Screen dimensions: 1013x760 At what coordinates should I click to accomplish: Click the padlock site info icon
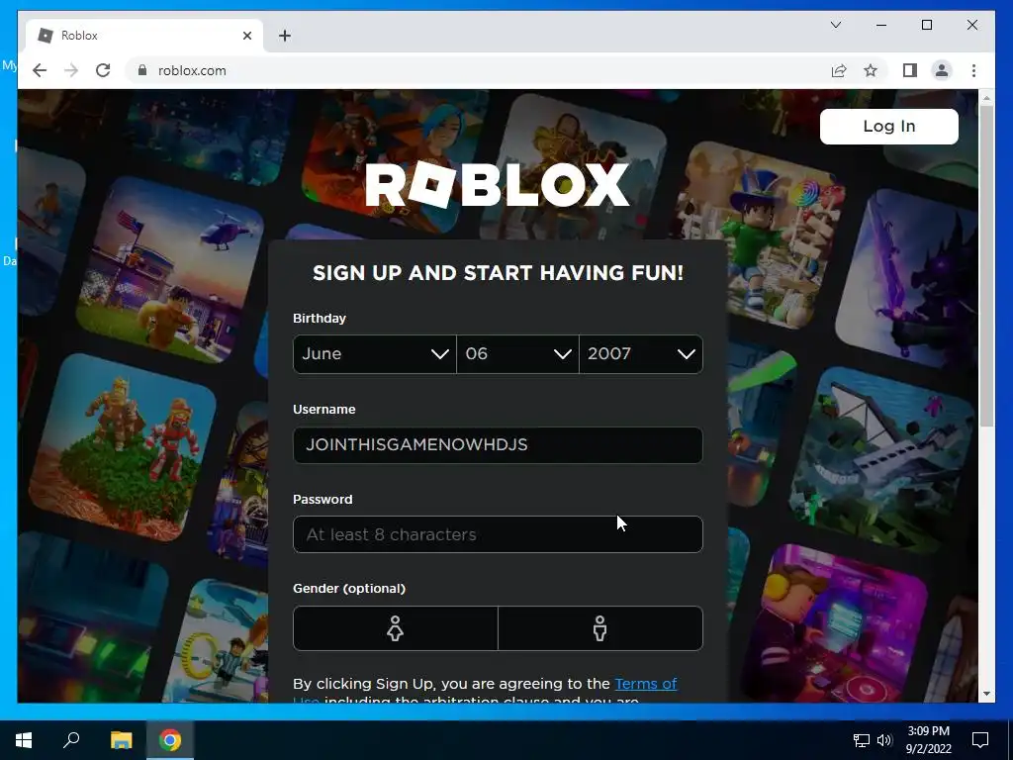coord(142,70)
